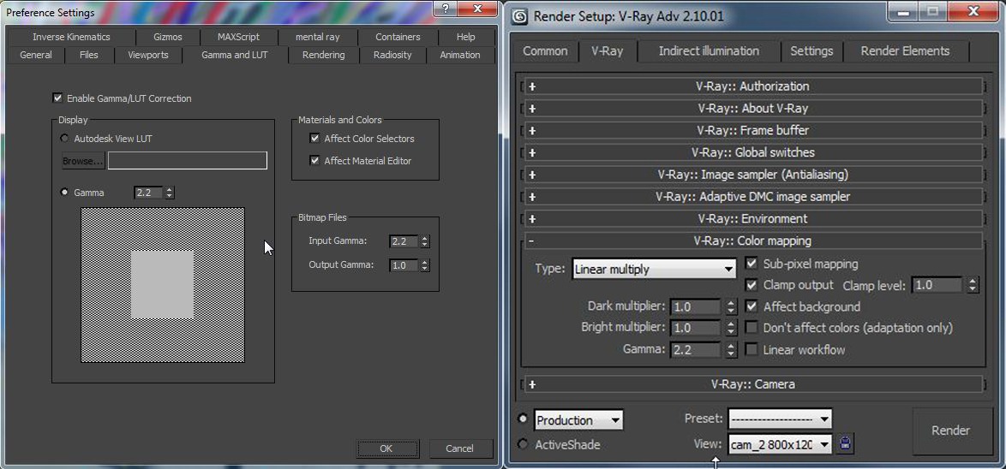Click the Display Gamma spinner arrows
This screenshot has width=1006, height=469.
pos(170,193)
